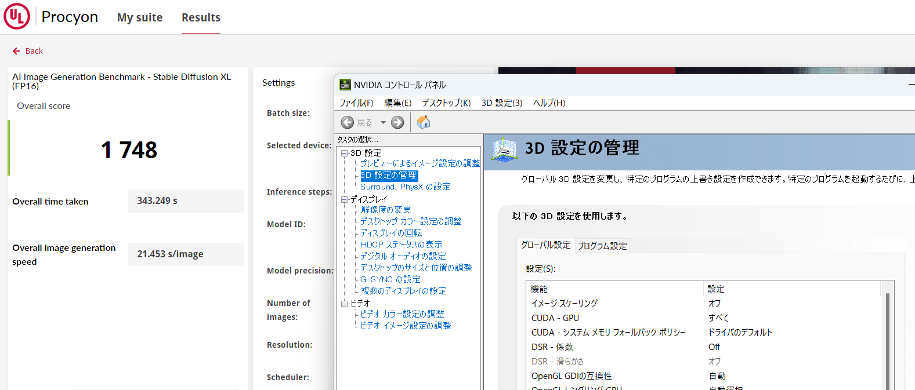Click the settings list vertical scrollbar

(888, 342)
